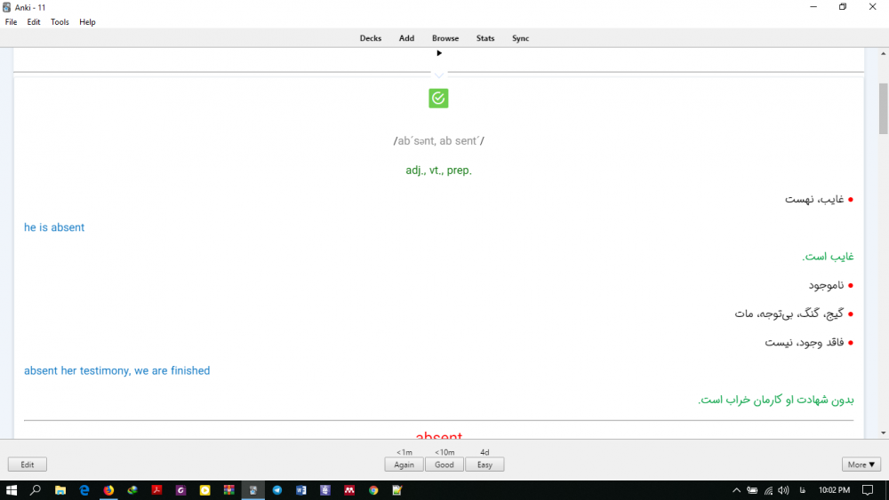
Task: Open Microsoft Word from the taskbar
Action: (301, 490)
